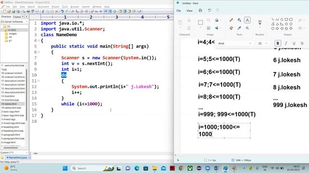Open the 14-tables.html file in list

(9, 104)
